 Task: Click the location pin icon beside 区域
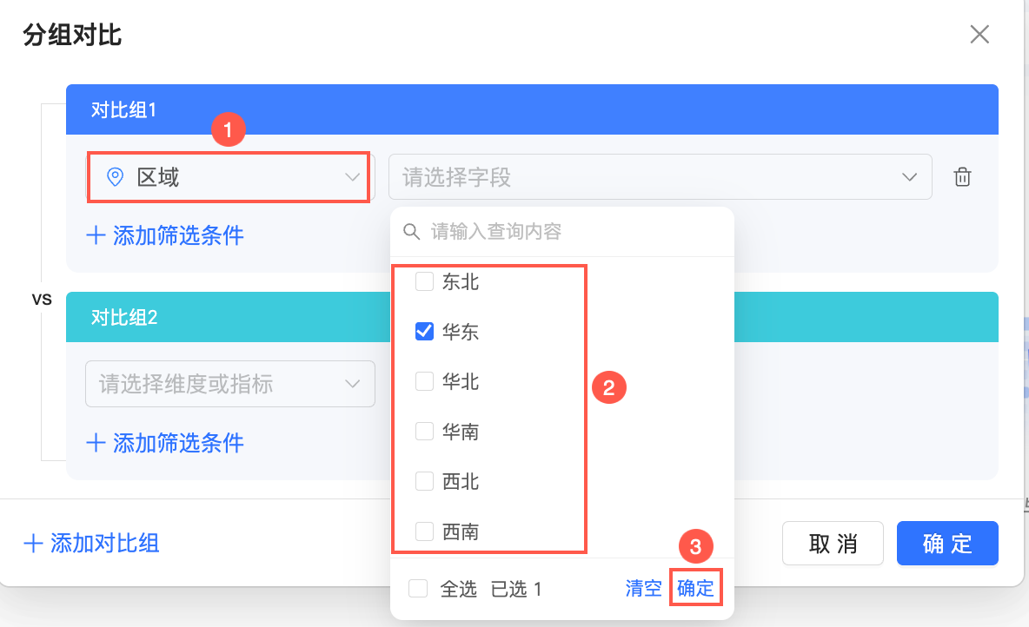pyautogui.click(x=115, y=177)
